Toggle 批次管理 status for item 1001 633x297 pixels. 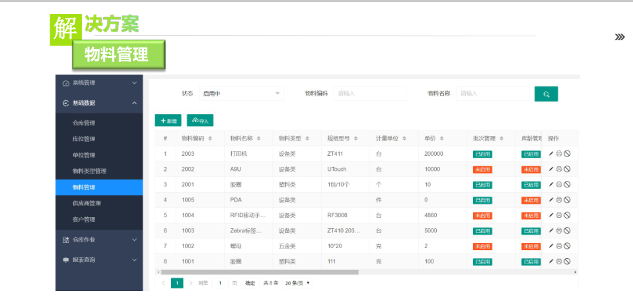click(x=482, y=261)
